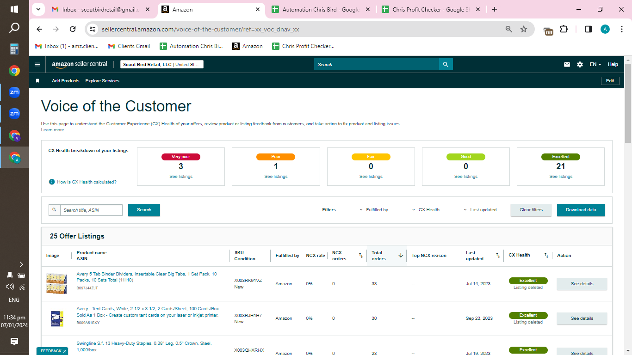
Task: Bookmark this page with the star icon
Action: (x=524, y=29)
